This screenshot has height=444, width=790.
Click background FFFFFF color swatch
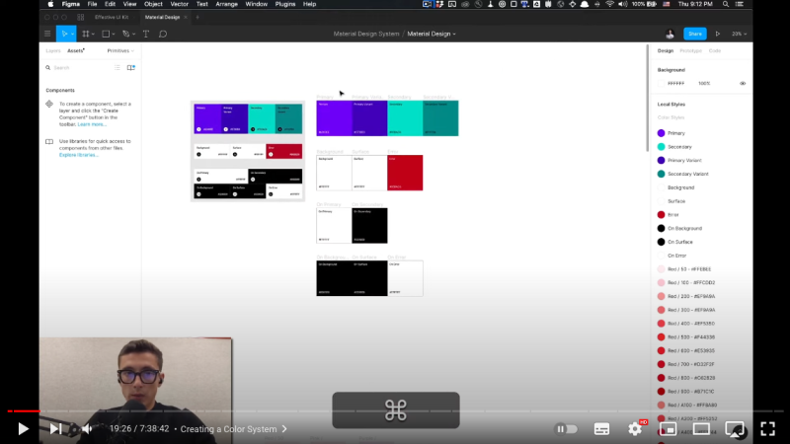click(661, 84)
